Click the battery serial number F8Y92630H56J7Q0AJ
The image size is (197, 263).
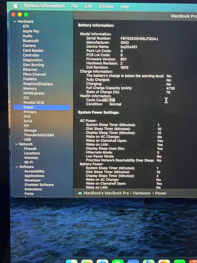coord(139,39)
